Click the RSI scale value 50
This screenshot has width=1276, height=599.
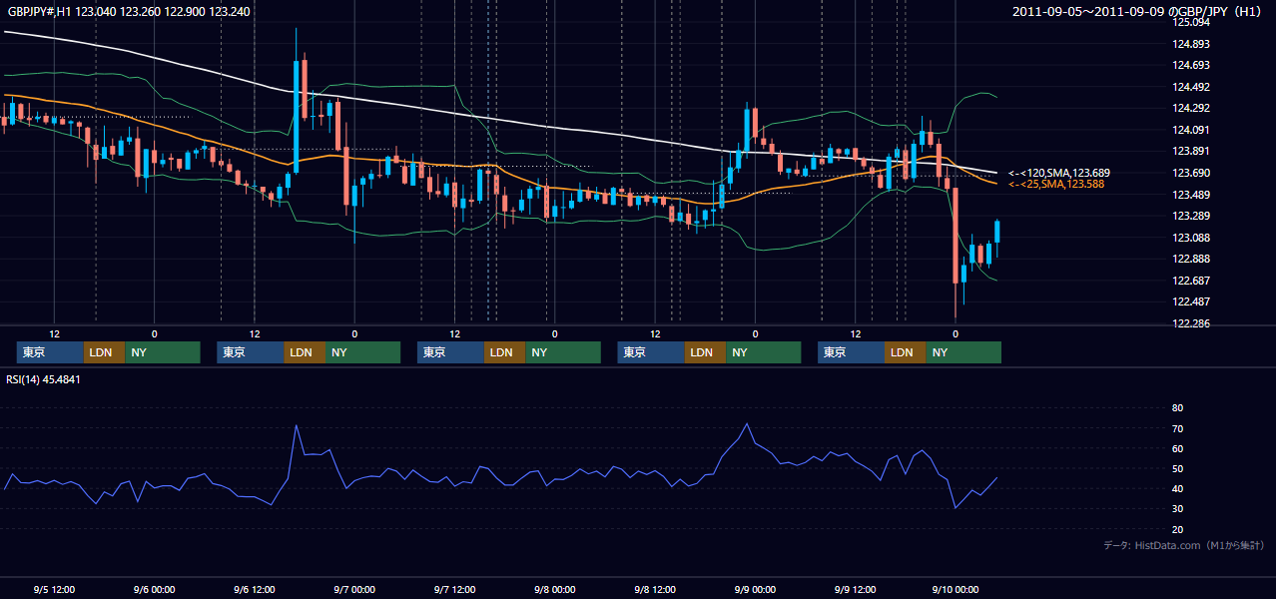(x=1177, y=468)
